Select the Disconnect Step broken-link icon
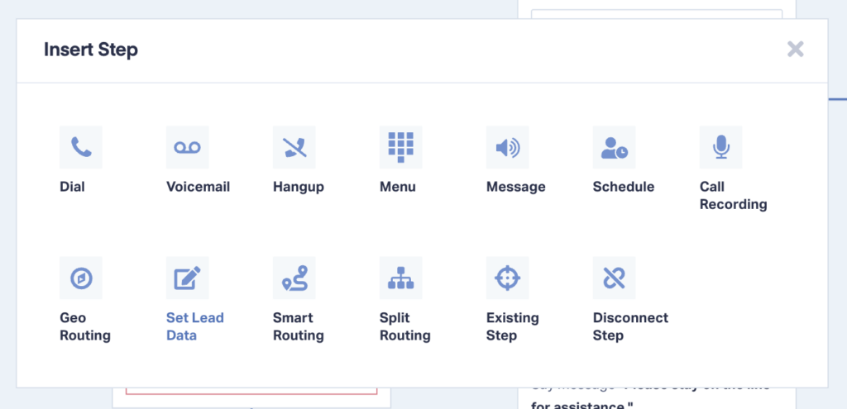This screenshot has height=409, width=847. 615,278
